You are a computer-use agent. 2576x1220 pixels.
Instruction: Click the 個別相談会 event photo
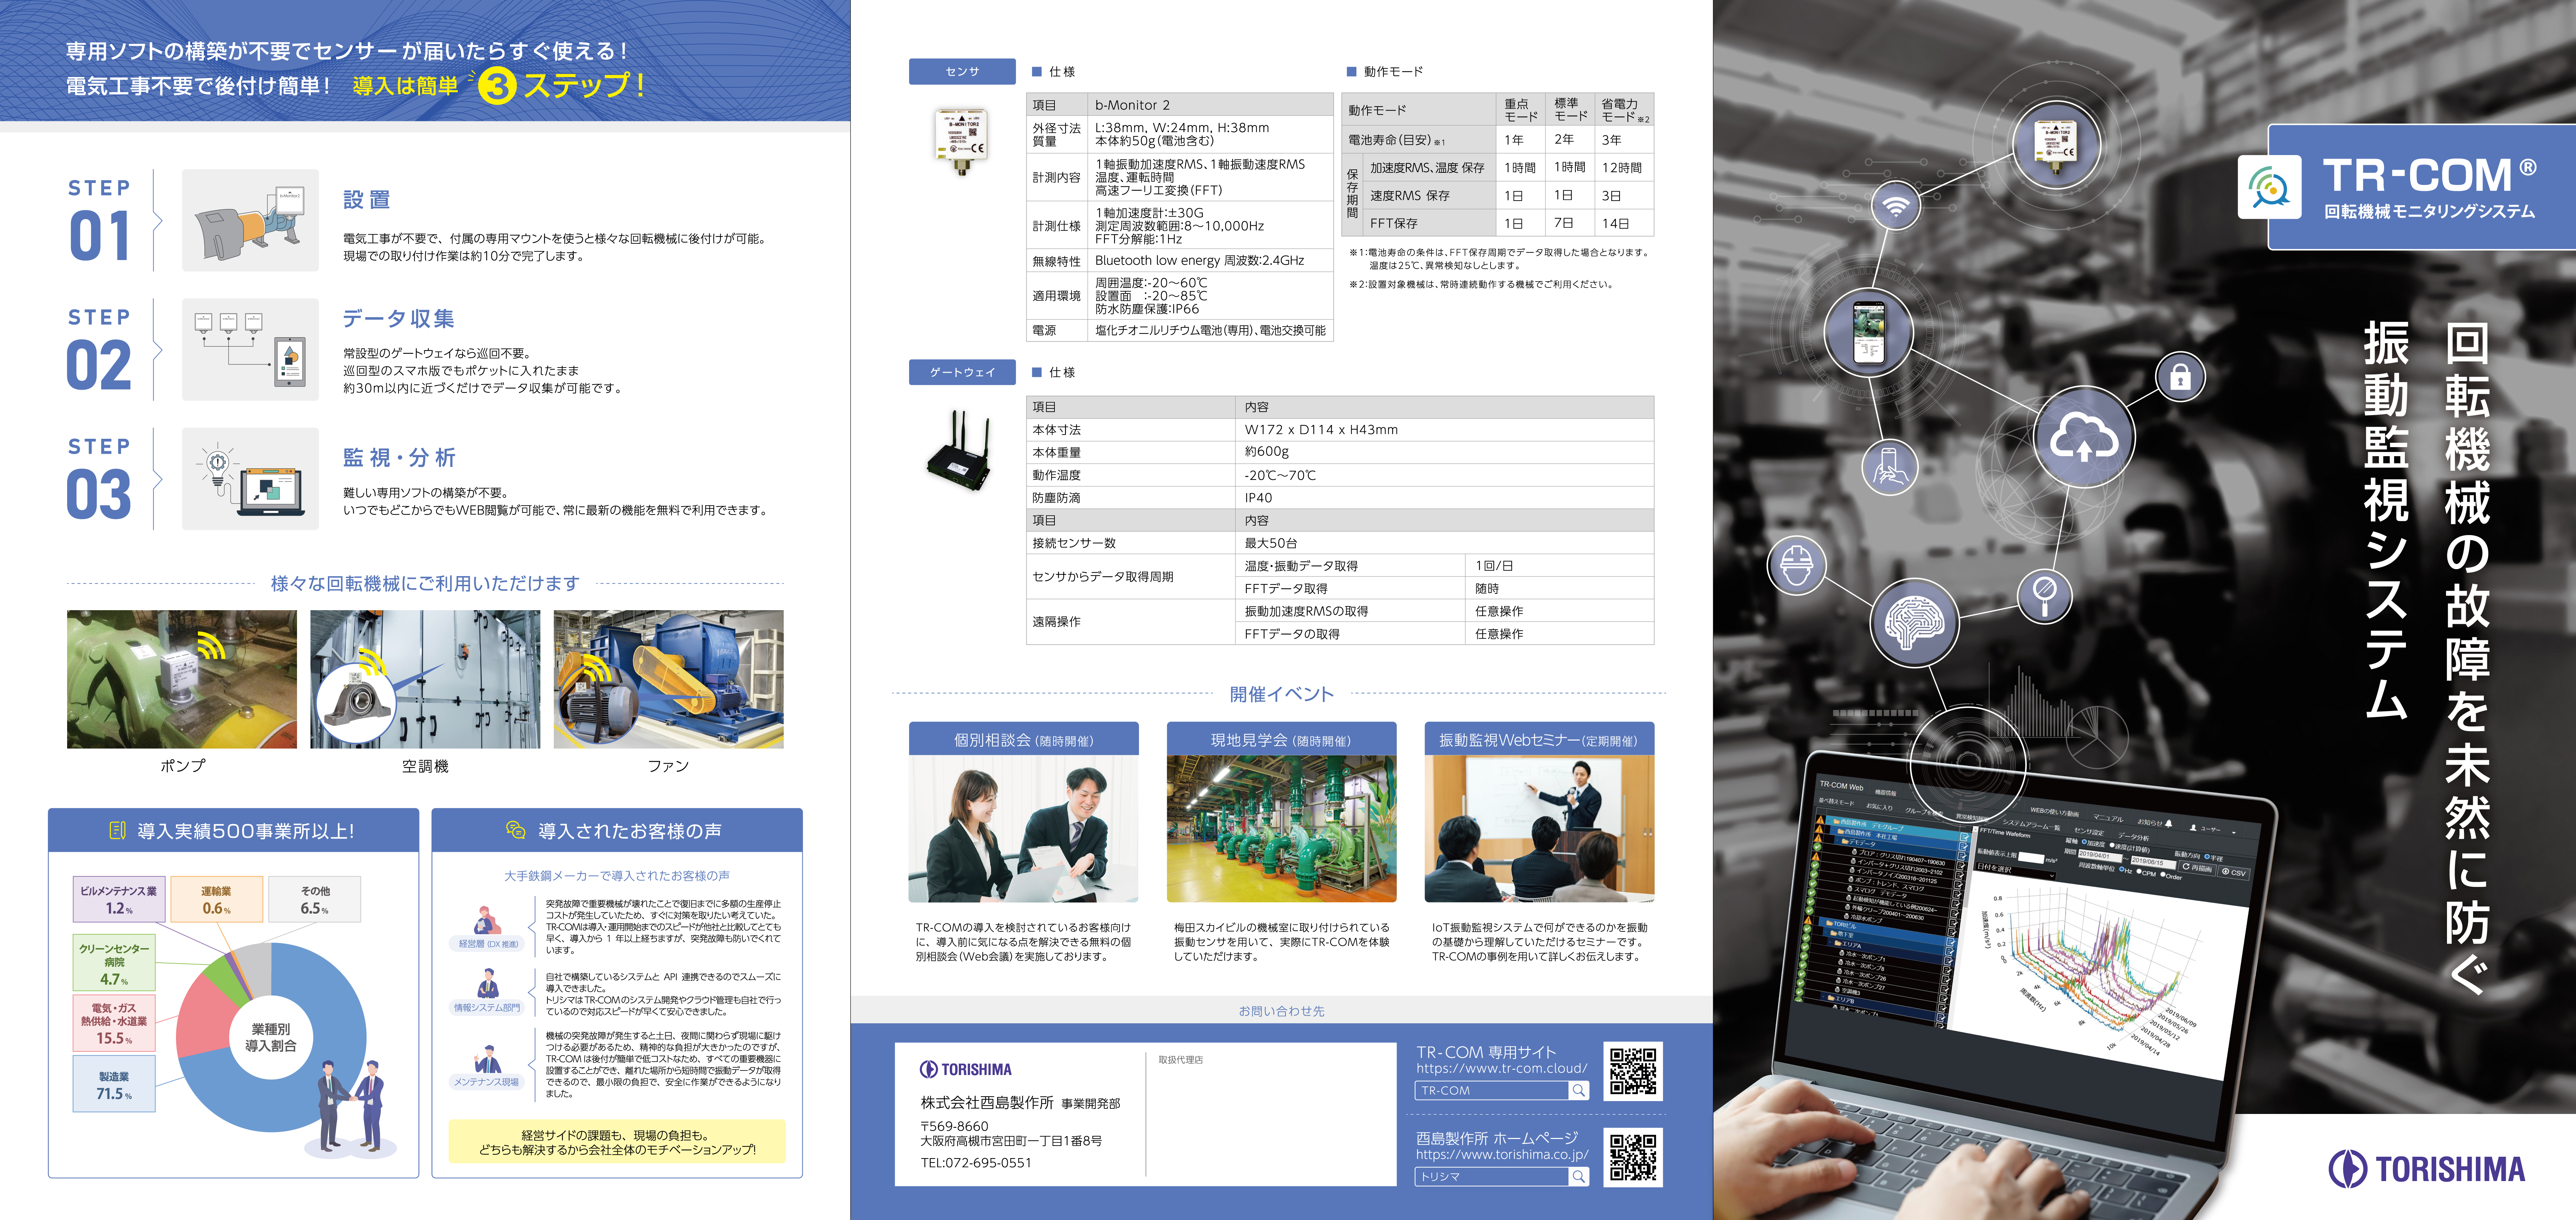point(1023,828)
